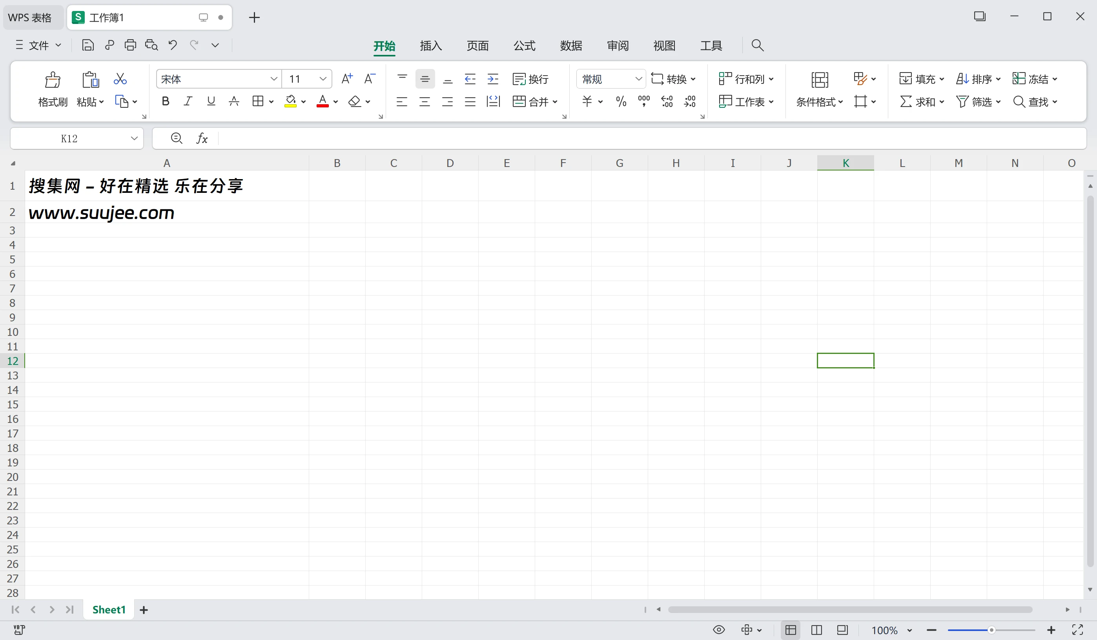Apply thousands separator format

click(644, 102)
